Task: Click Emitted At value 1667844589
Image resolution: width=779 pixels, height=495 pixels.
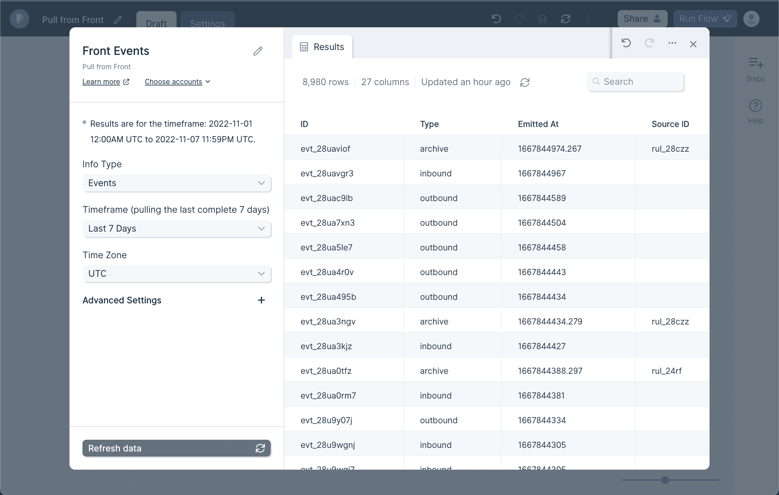Action: [542, 198]
